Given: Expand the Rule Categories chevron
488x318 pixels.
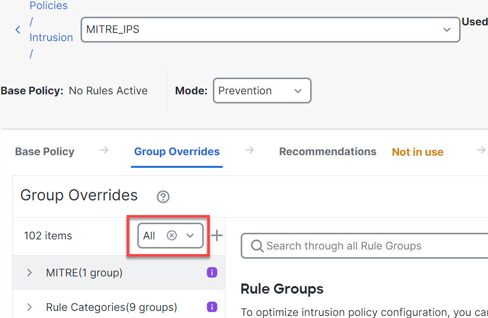Looking at the screenshot, I should click(29, 307).
